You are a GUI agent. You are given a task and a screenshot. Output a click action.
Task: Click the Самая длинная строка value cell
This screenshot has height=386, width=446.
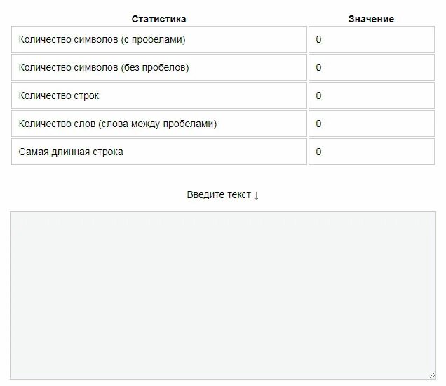(371, 152)
